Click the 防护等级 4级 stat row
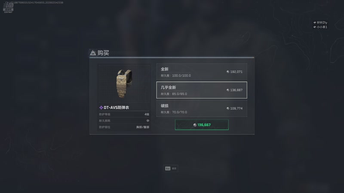The height and width of the screenshot is (193, 344). pyautogui.click(x=124, y=114)
